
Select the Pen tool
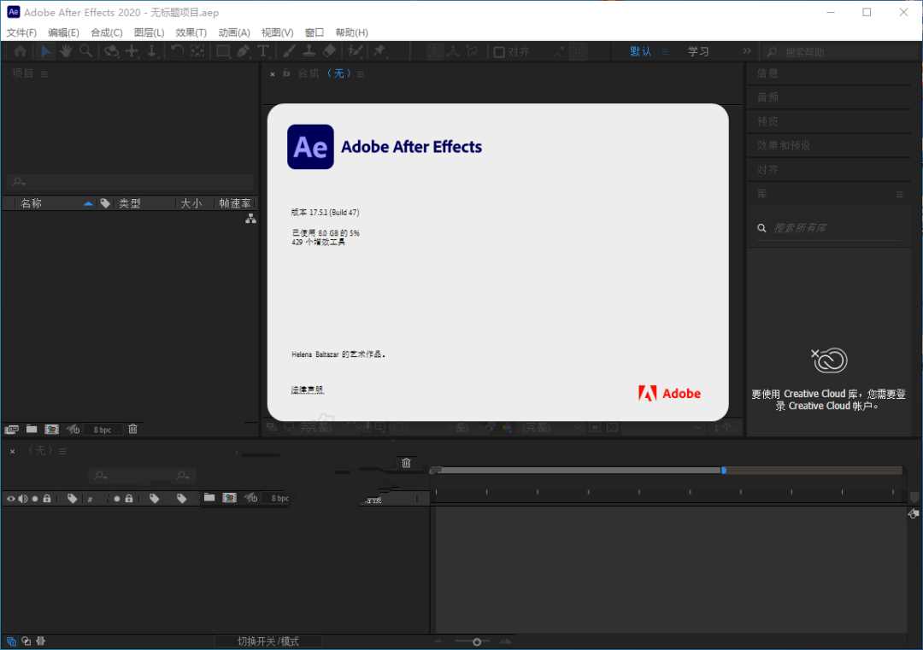[243, 51]
